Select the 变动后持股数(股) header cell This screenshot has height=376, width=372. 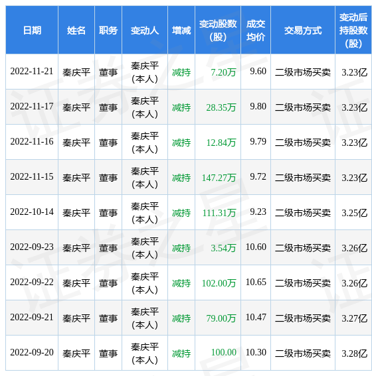coord(353,31)
